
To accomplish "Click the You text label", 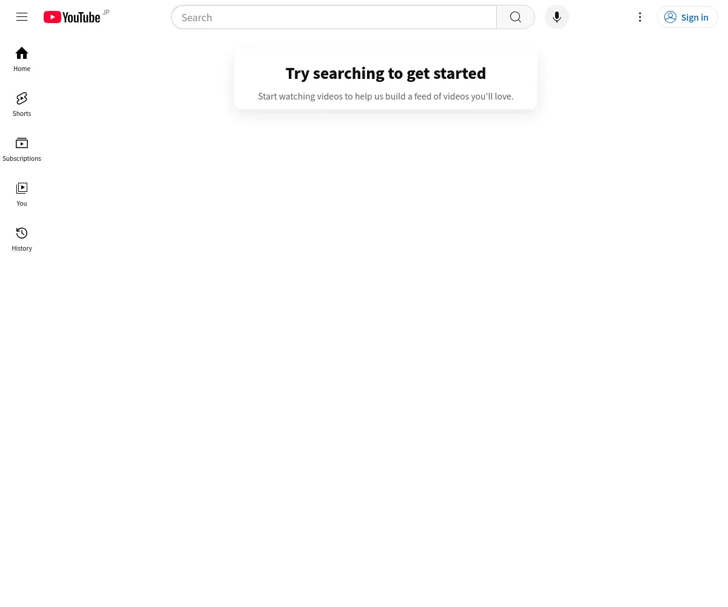I will click(x=22, y=203).
